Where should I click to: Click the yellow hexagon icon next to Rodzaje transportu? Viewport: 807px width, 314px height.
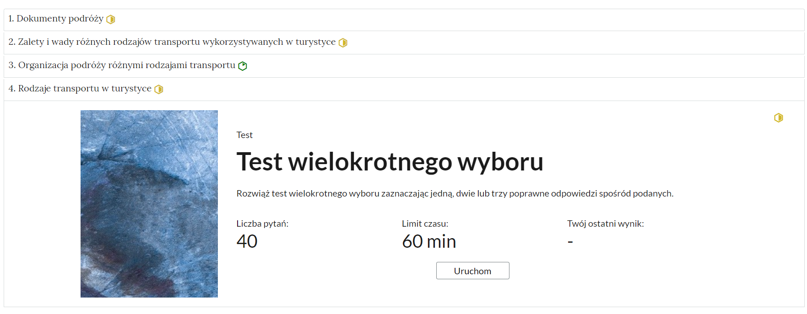(x=159, y=89)
